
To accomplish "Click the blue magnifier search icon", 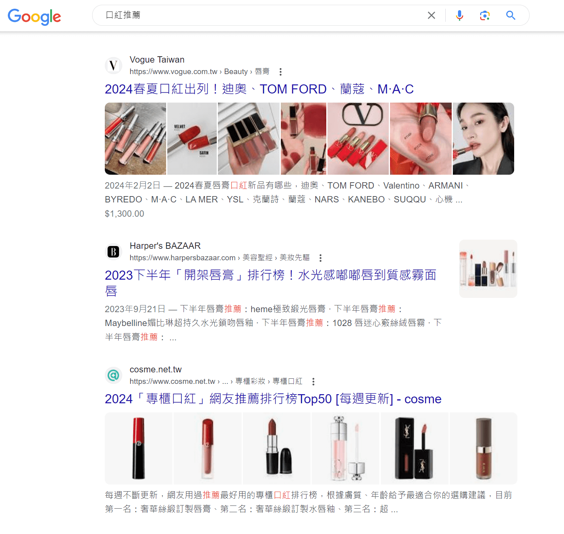I will (x=511, y=15).
